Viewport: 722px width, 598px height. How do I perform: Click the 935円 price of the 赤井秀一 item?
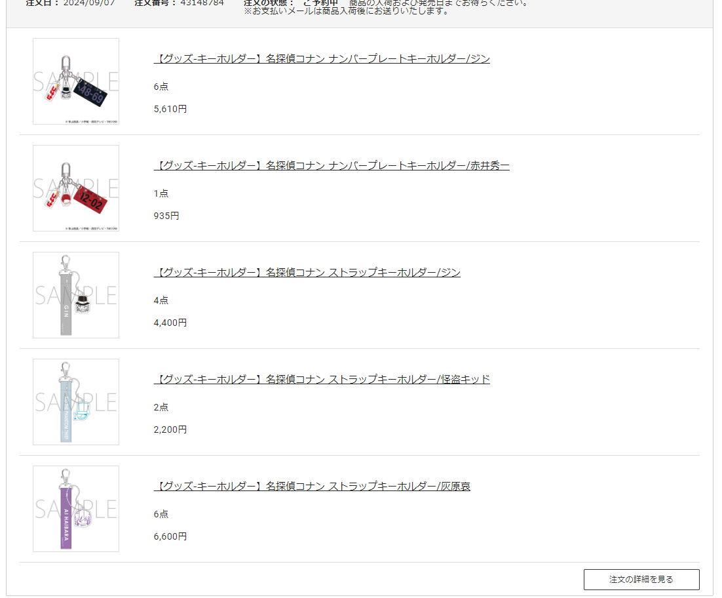point(166,216)
